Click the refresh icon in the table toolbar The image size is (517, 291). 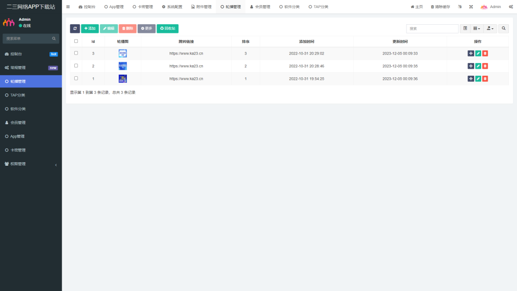pyautogui.click(x=75, y=29)
